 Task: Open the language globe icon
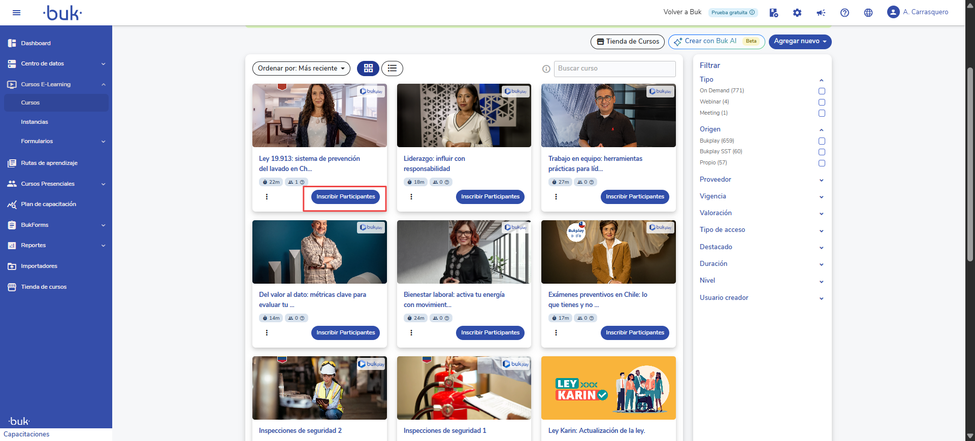point(868,13)
